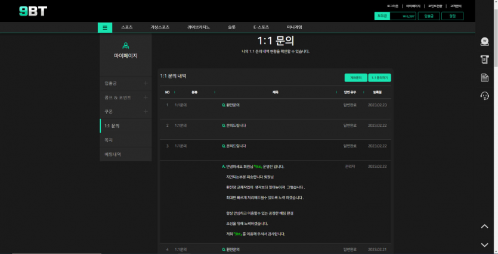Click the 1:1 문의하기 button

click(379, 77)
